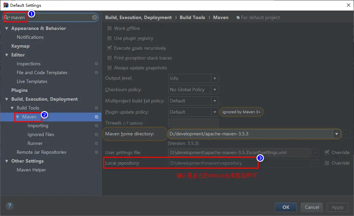Image resolution: width=354 pixels, height=216 pixels.
Task: Collapse the Build Tools node
Action: click(x=12, y=108)
